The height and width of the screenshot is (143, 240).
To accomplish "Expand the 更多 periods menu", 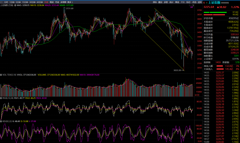I will point(70,2).
